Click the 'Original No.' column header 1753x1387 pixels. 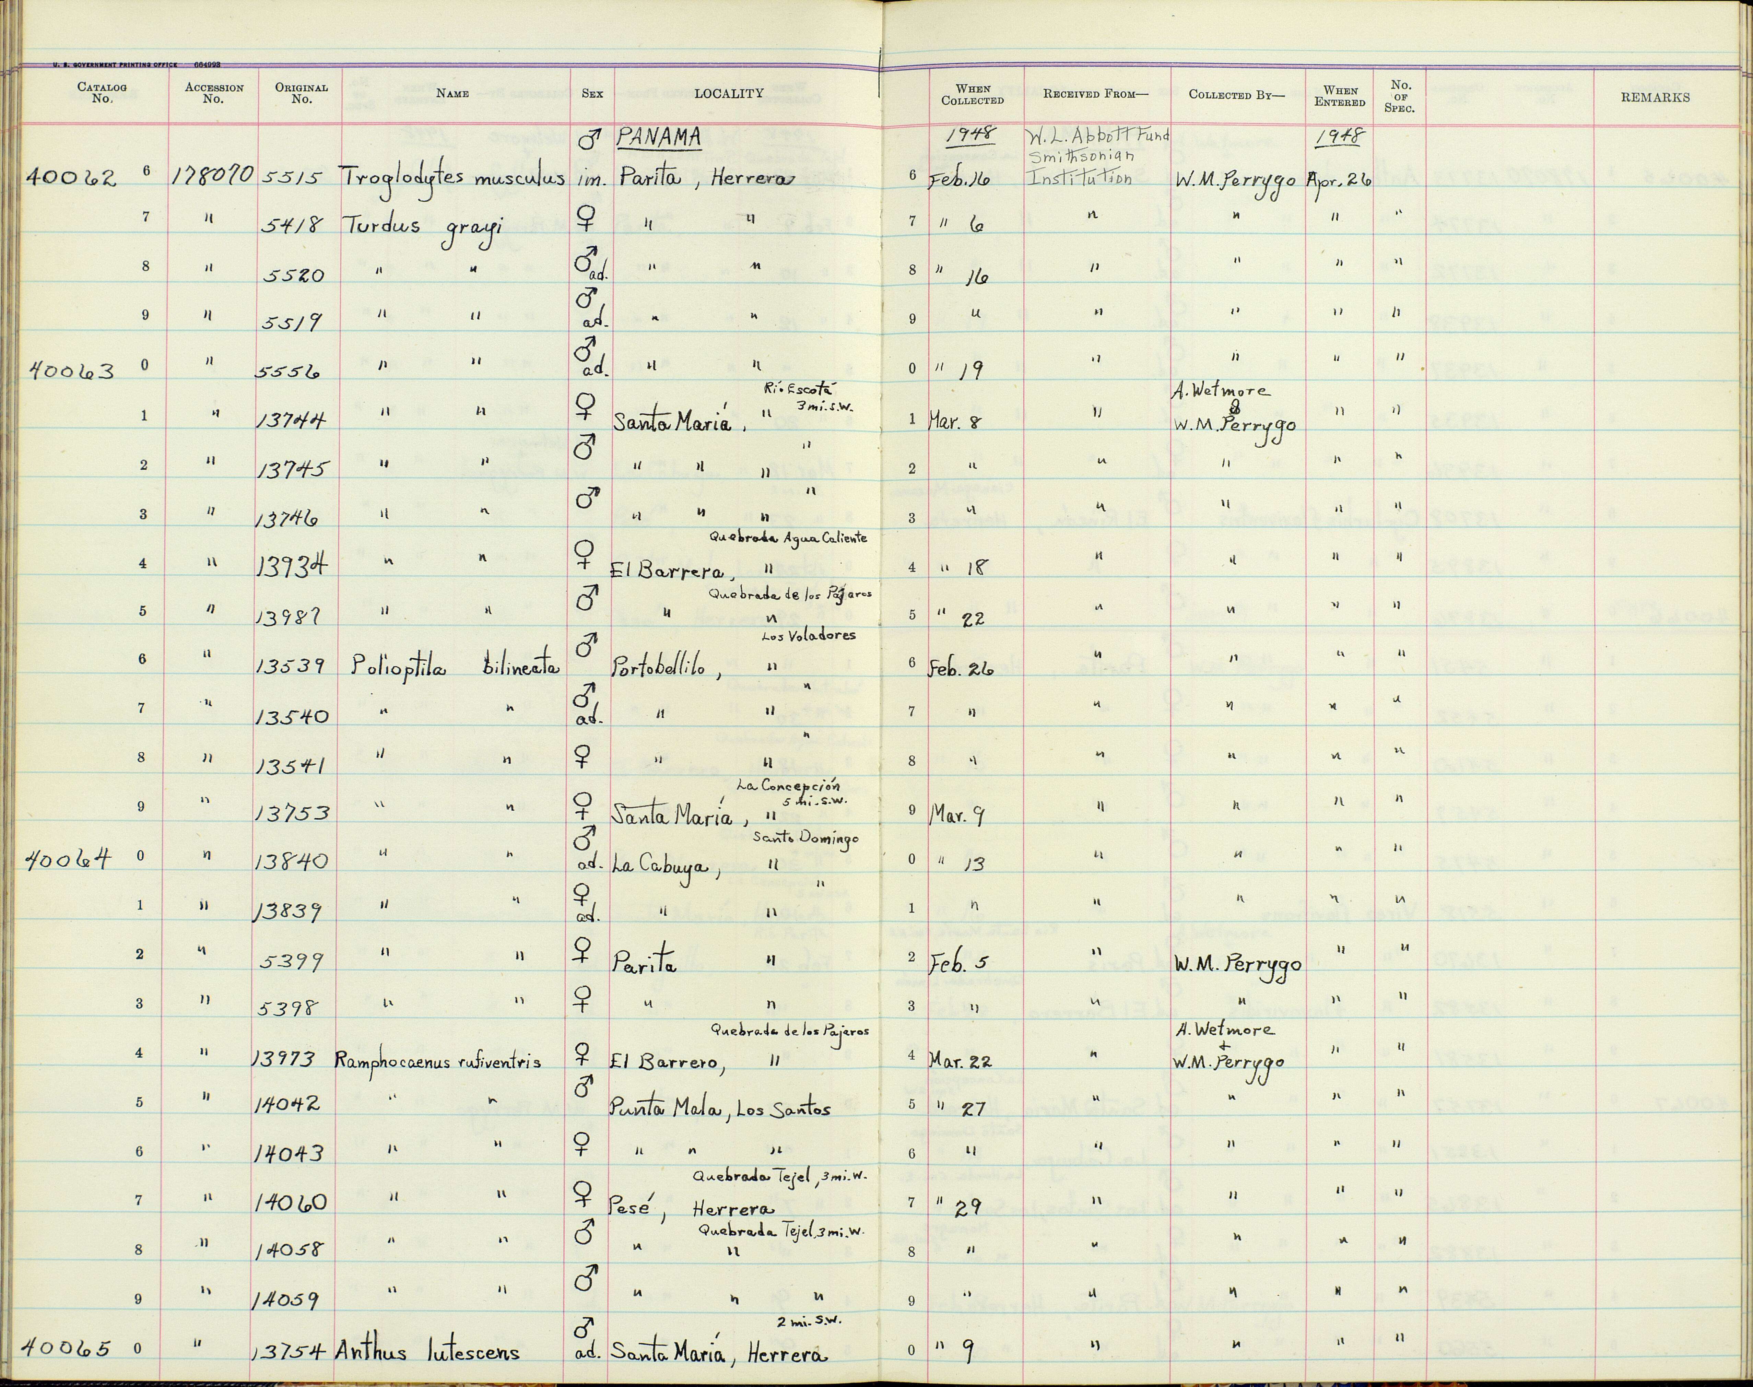point(301,93)
